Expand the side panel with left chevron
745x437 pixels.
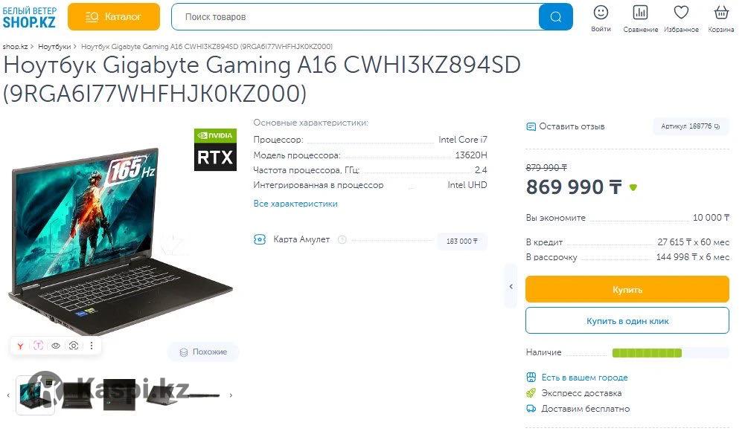pyautogui.click(x=511, y=287)
